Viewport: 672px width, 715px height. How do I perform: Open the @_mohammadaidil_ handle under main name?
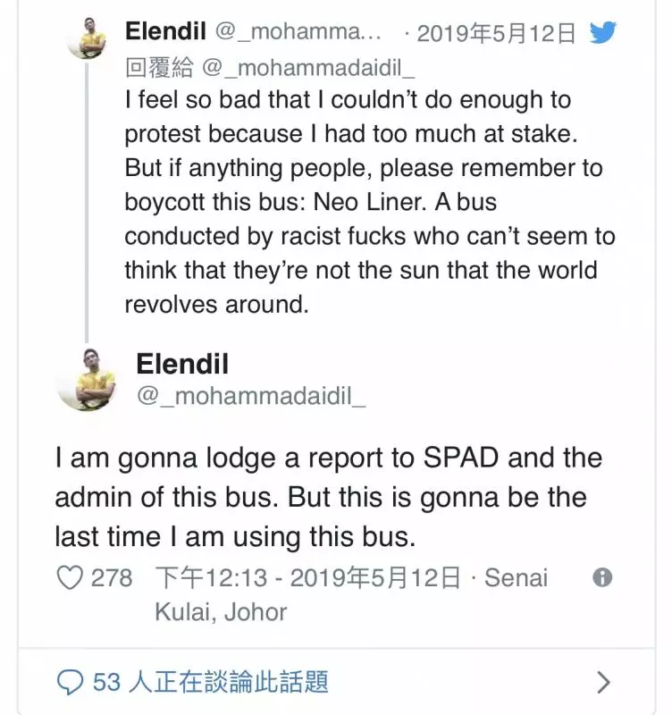(x=251, y=396)
